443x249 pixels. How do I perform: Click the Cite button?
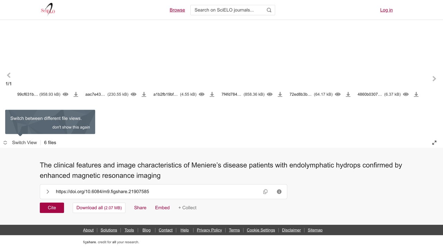(x=52, y=208)
